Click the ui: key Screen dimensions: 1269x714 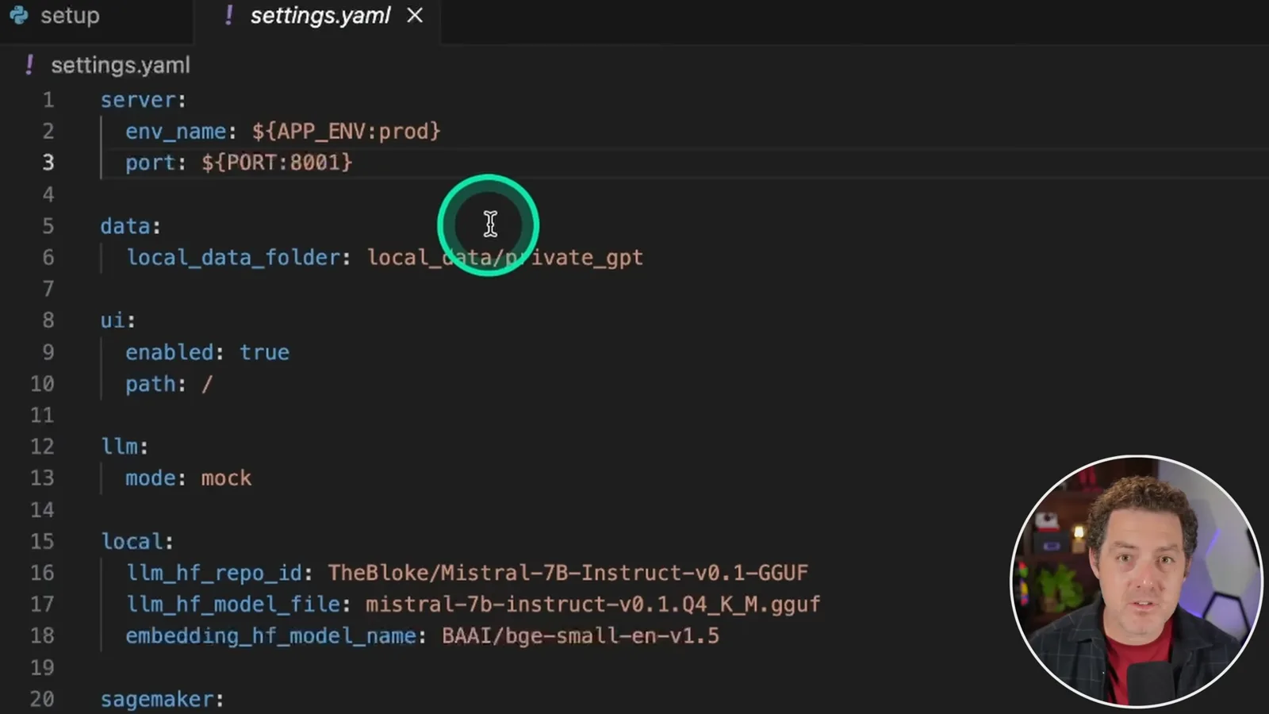[117, 321]
